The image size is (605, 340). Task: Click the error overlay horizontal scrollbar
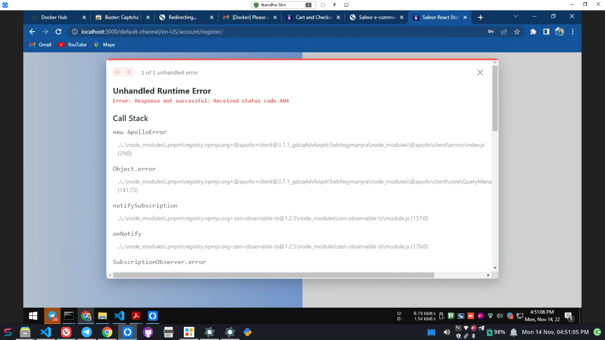pos(274,275)
